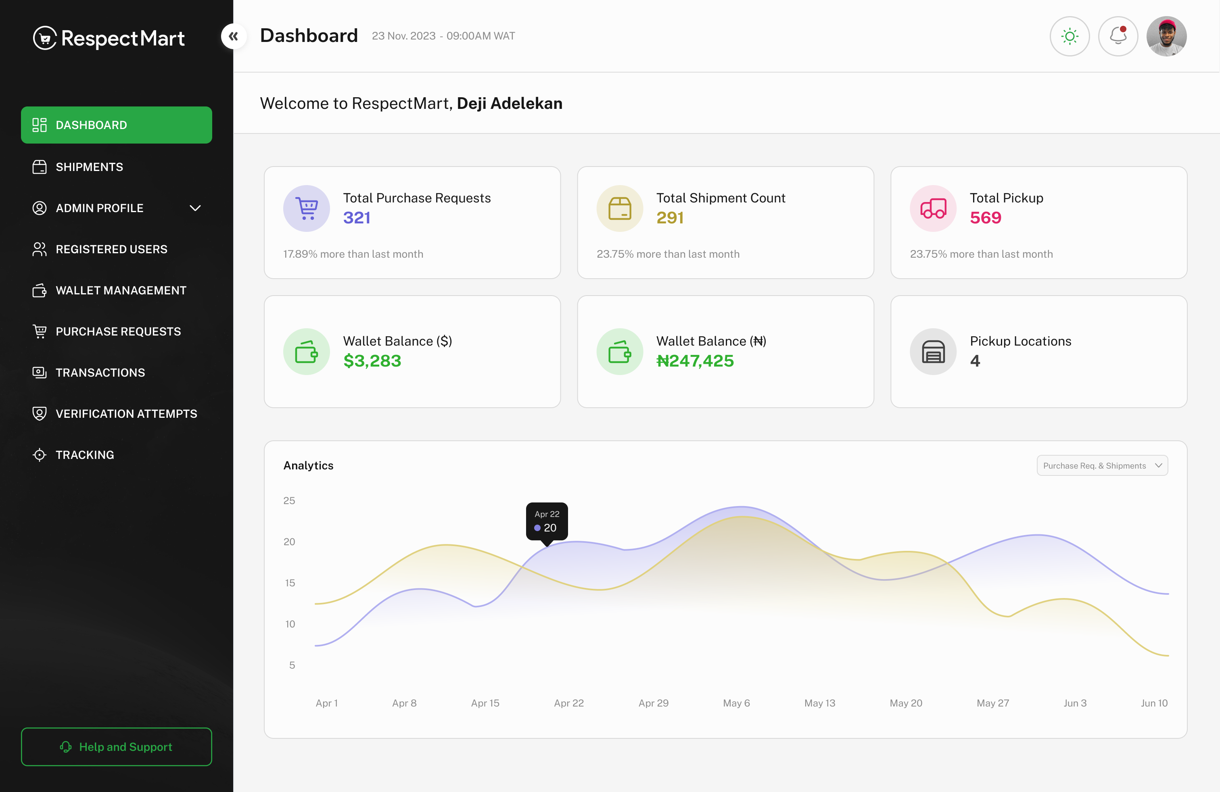
Task: Click the RespectMart logo
Action: (109, 38)
